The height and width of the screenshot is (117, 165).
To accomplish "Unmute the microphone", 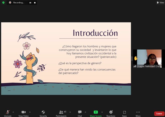I will pos(8,113).
